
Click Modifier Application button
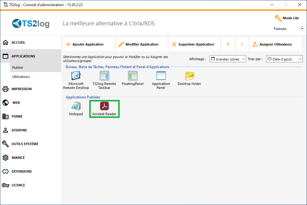click(142, 44)
